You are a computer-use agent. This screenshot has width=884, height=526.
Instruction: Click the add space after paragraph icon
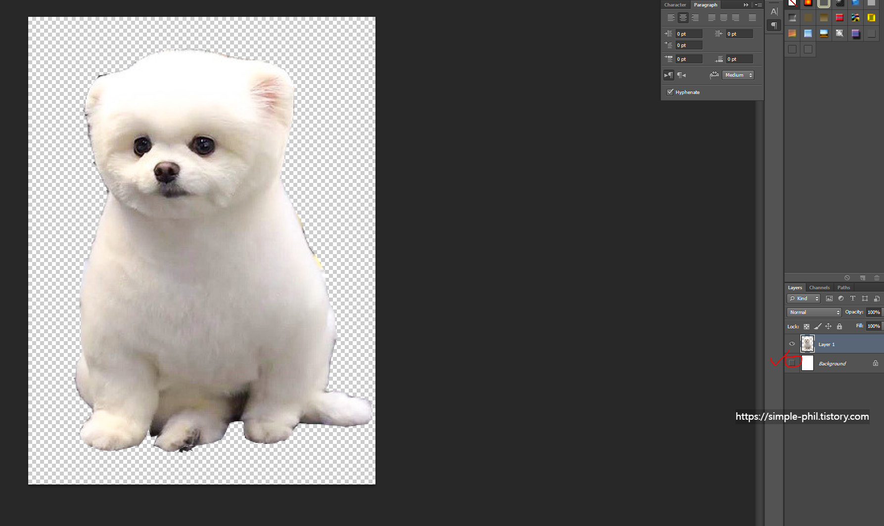(719, 59)
